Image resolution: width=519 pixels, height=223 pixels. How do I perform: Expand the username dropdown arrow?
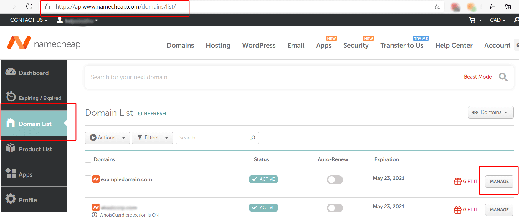[x=97, y=21]
